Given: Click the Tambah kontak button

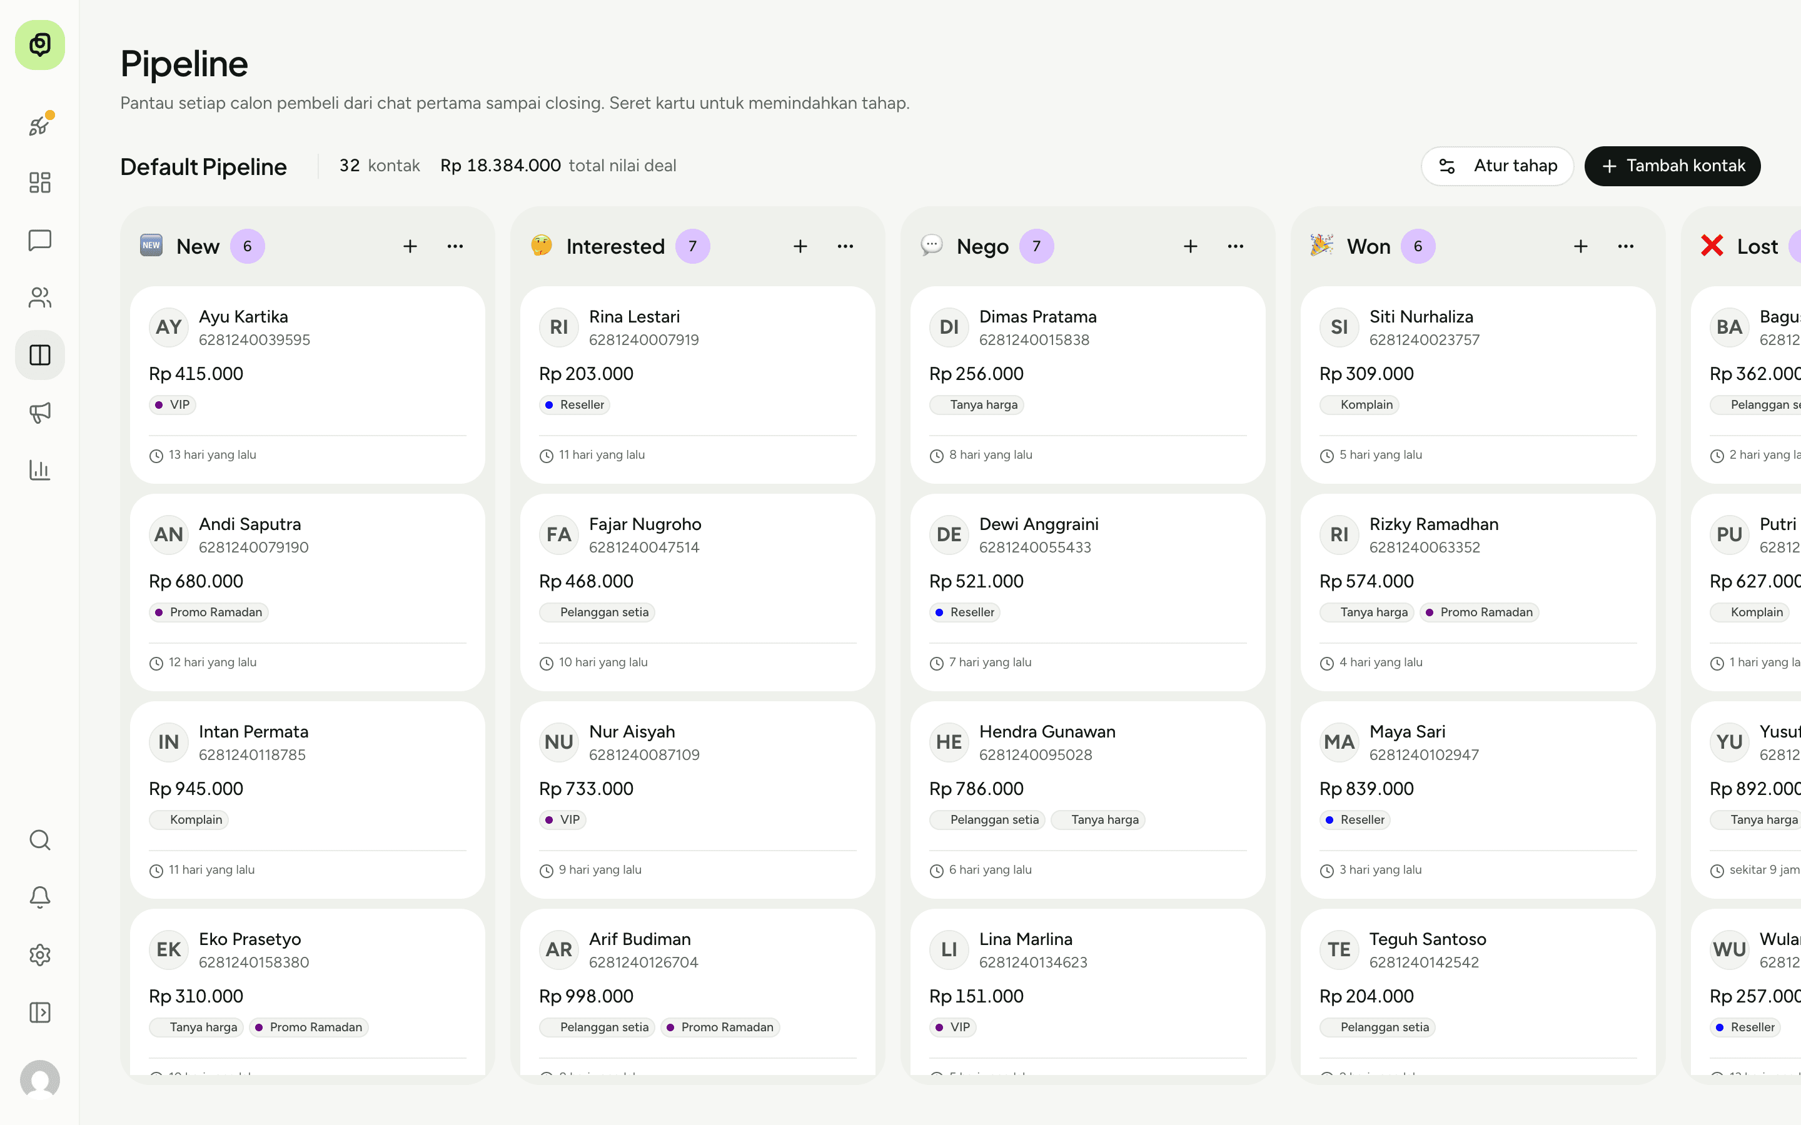Looking at the screenshot, I should point(1672,166).
